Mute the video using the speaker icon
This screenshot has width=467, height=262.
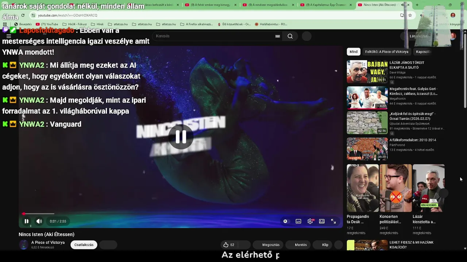pyautogui.click(x=39, y=221)
